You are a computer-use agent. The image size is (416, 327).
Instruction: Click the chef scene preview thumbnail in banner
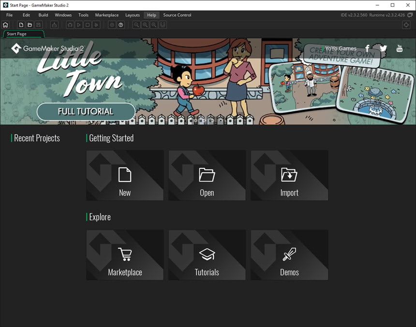[305, 87]
